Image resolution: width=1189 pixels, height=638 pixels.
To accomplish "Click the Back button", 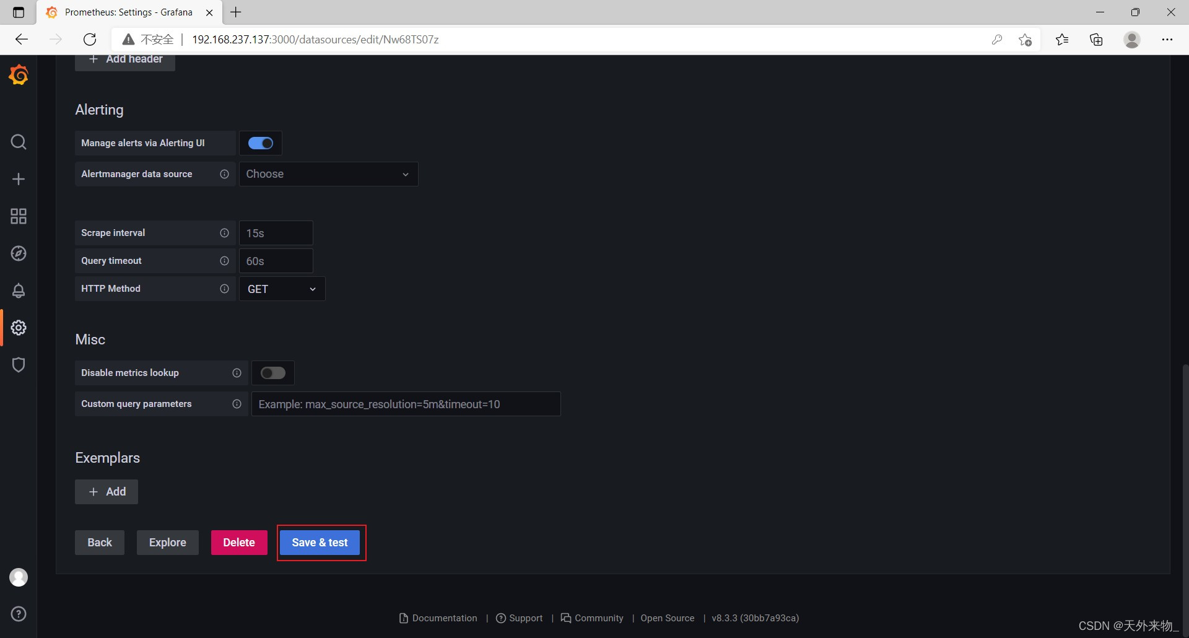I will pos(100,543).
